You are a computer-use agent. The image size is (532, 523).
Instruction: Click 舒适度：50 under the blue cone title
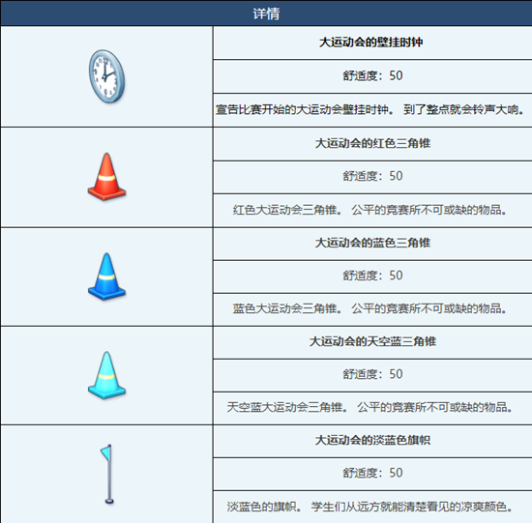[372, 276]
